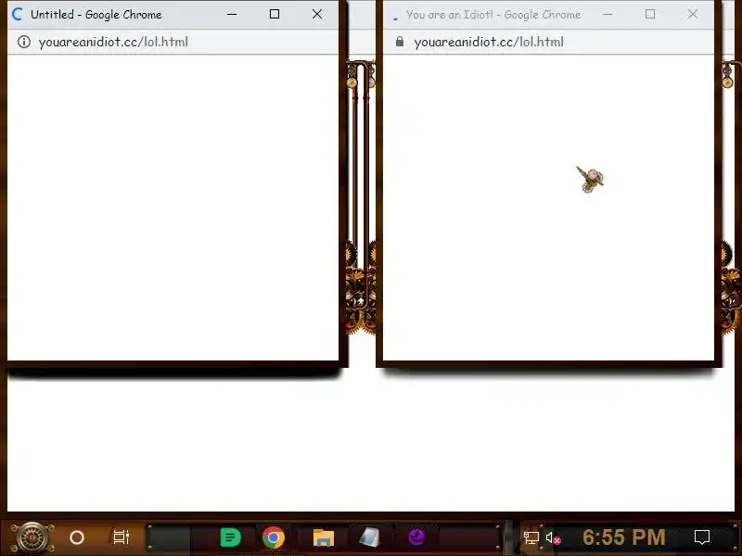
Task: Click the loading spinner icon in Untitled window
Action: (18, 15)
